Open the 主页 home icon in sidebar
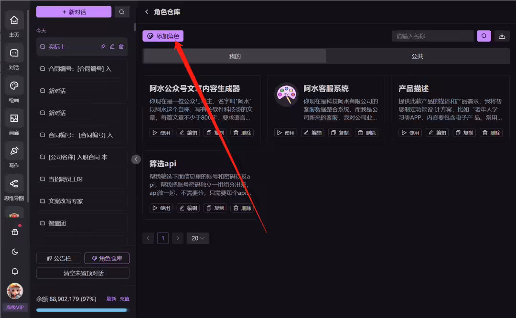Image resolution: width=516 pixels, height=318 pixels. 14,21
